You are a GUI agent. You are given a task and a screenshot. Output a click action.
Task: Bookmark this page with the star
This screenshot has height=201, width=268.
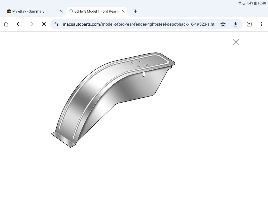pyautogui.click(x=223, y=24)
